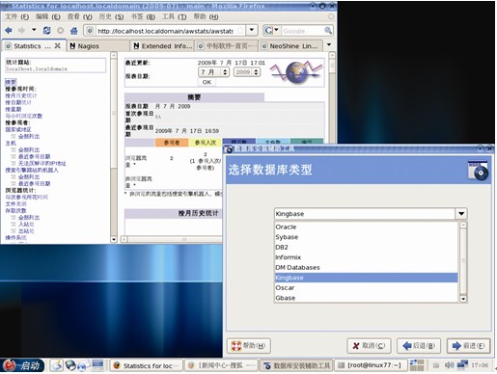Image resolution: width=497 pixels, height=374 pixels.
Task: Click inside the Google search box
Action: (x=302, y=31)
